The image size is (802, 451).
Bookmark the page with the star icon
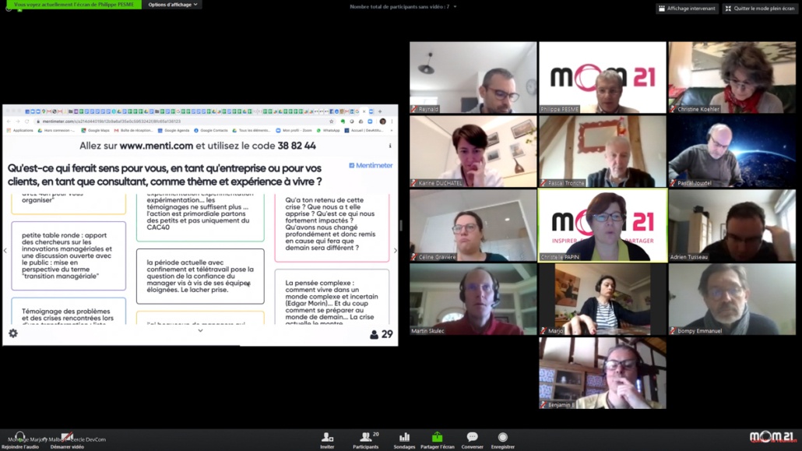pos(332,122)
